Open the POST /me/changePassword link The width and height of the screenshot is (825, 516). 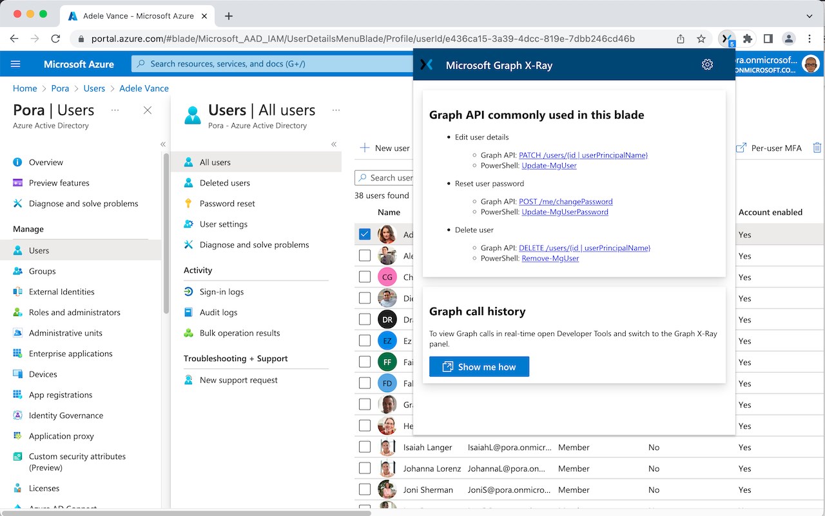(566, 201)
